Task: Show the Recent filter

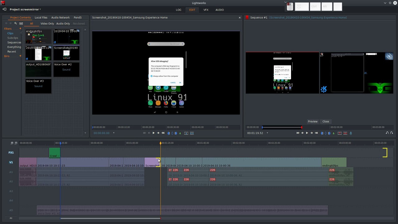Action: pos(12,52)
